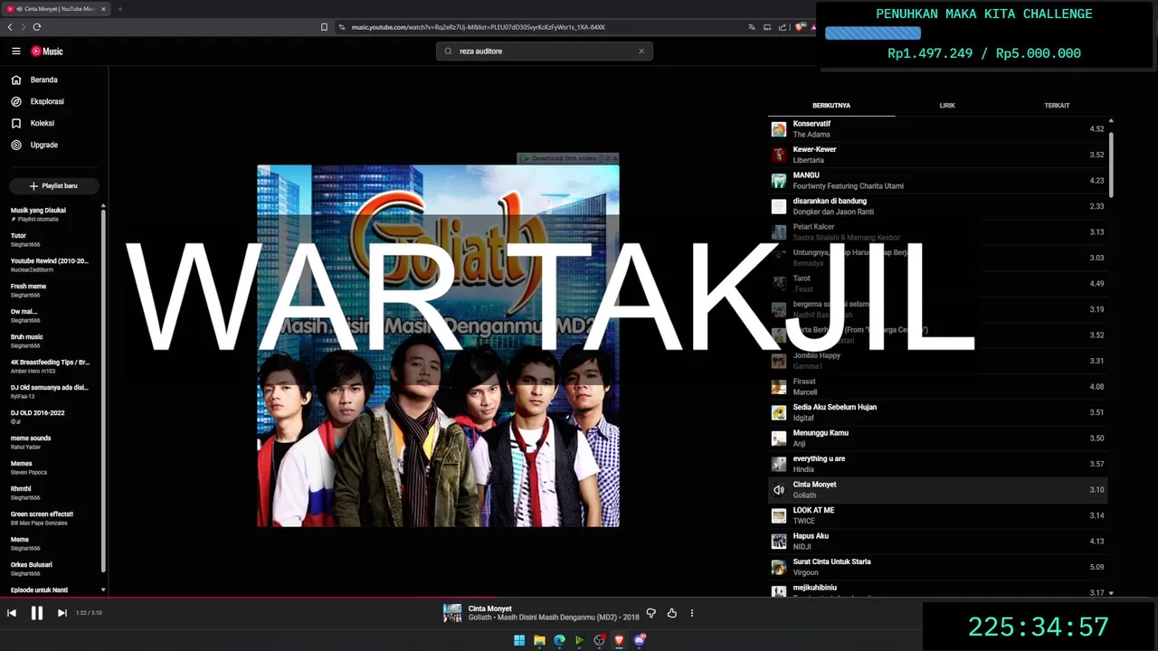Image resolution: width=1158 pixels, height=651 pixels.
Task: Open new browser tab
Action: pyautogui.click(x=119, y=9)
